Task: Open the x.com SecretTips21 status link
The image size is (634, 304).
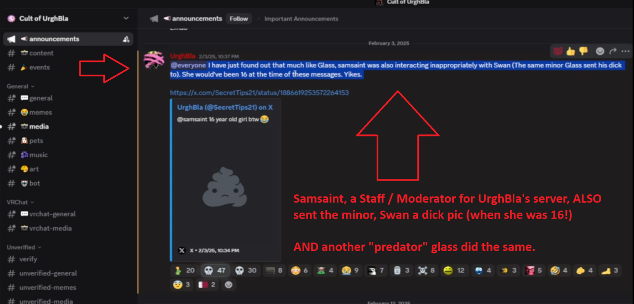Action: (x=259, y=93)
